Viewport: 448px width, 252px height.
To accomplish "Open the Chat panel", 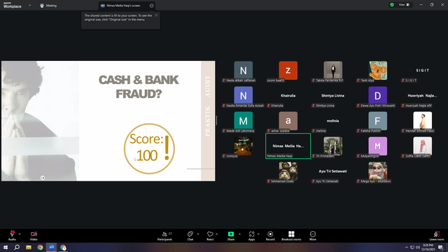I will pyautogui.click(x=190, y=236).
